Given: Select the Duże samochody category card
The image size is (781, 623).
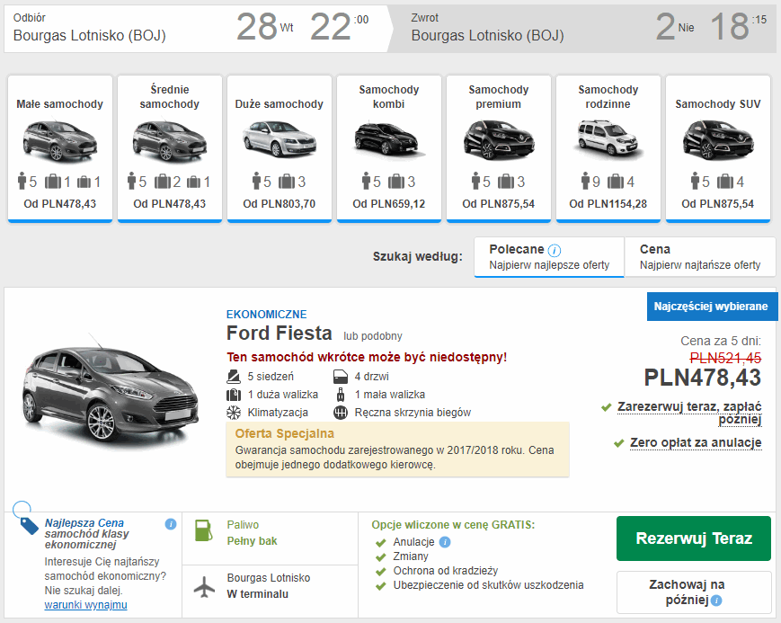Looking at the screenshot, I should pyautogui.click(x=279, y=148).
